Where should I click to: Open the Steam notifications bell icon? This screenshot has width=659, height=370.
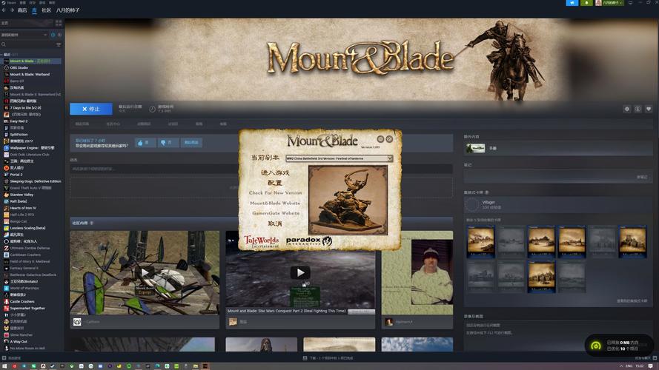tap(587, 3)
